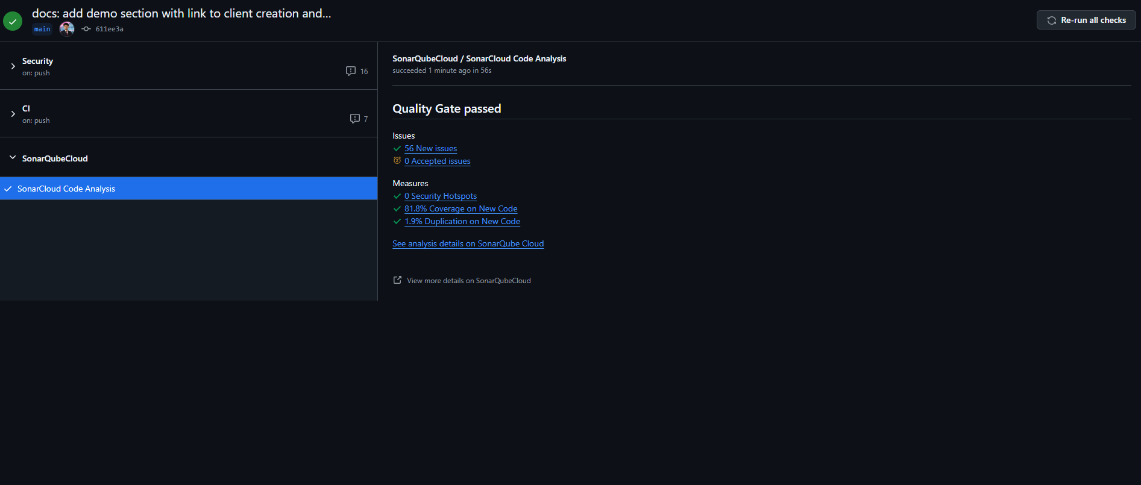Click the SonarQubeCloud / SonarCloud Code Analysis heading
Viewport: 1141px width, 485px height.
pos(479,58)
